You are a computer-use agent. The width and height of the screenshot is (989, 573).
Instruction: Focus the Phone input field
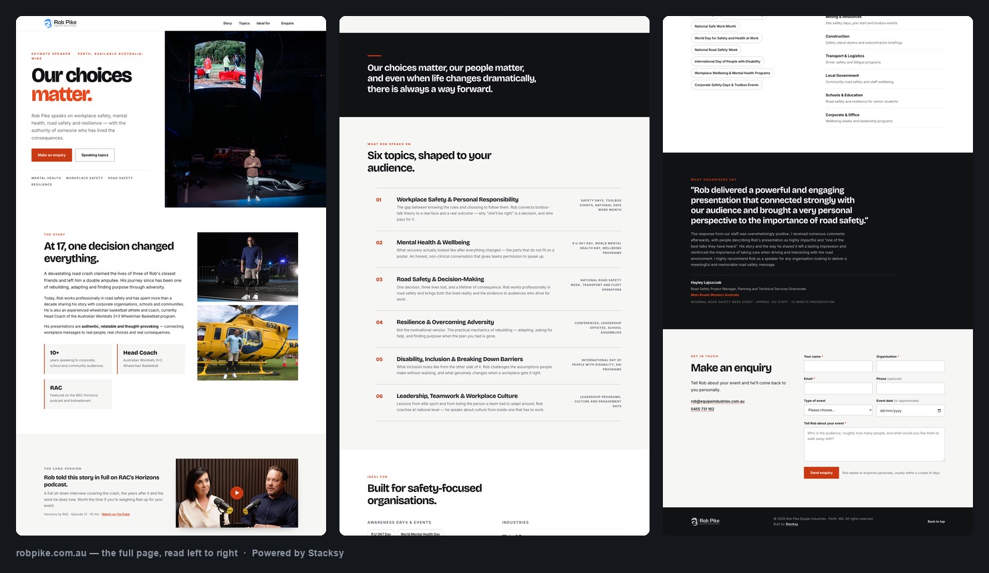[911, 388]
